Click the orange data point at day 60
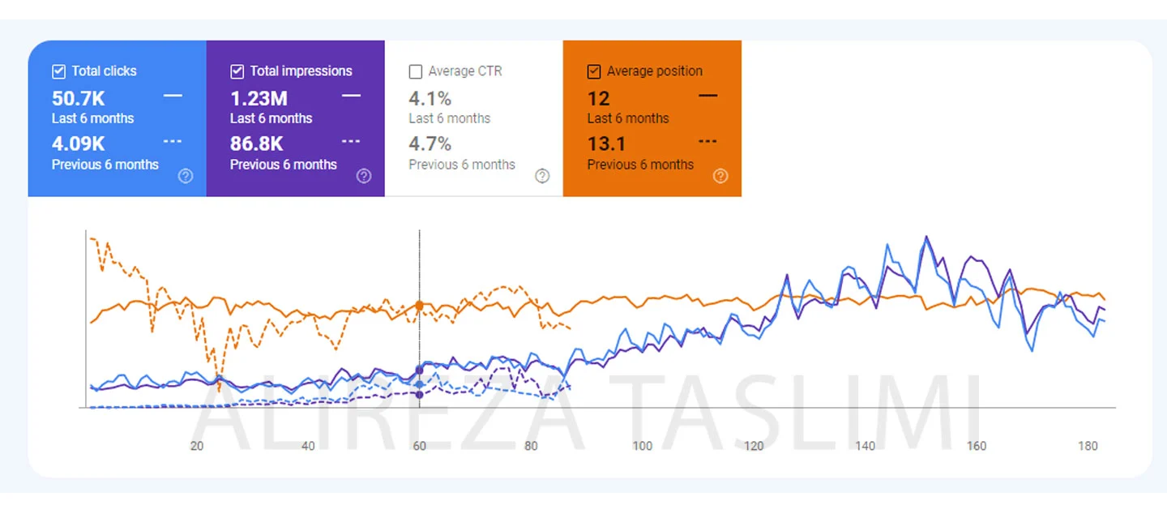The width and height of the screenshot is (1167, 514). [419, 306]
